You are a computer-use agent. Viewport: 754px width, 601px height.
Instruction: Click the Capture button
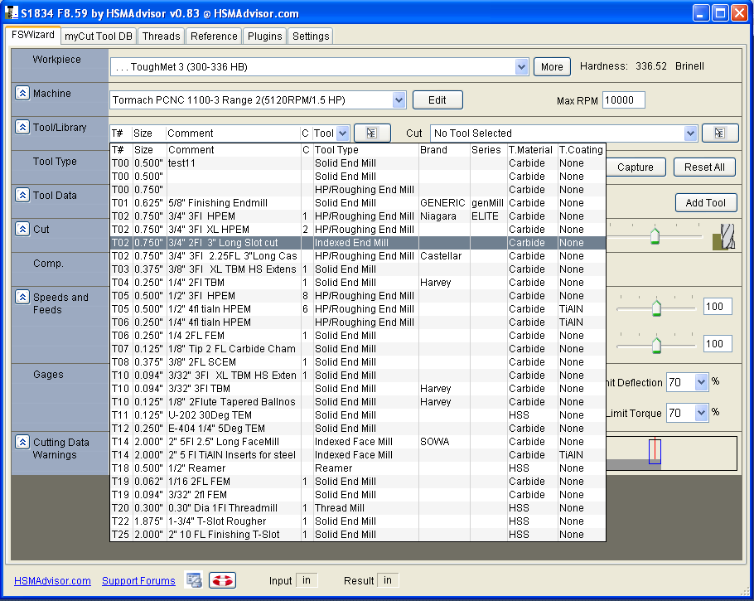click(x=636, y=167)
